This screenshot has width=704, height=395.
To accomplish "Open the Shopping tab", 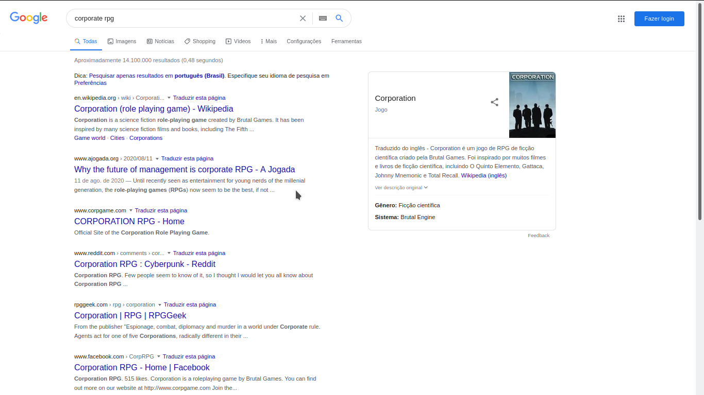I will tap(200, 41).
